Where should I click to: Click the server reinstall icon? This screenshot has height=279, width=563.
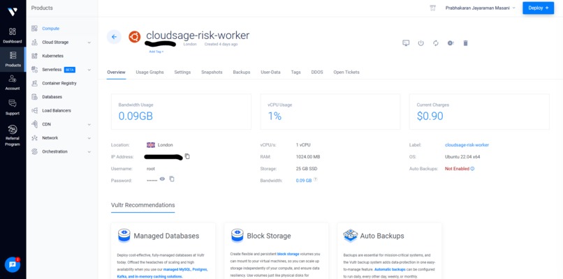(x=451, y=43)
